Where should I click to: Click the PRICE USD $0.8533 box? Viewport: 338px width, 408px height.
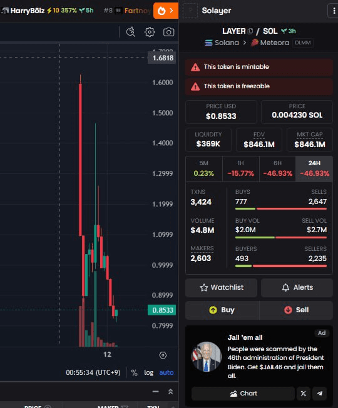pyautogui.click(x=221, y=112)
